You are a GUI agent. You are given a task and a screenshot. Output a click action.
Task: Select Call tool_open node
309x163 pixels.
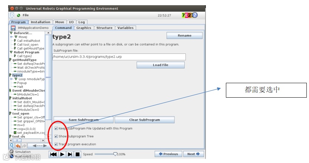tap(27, 45)
